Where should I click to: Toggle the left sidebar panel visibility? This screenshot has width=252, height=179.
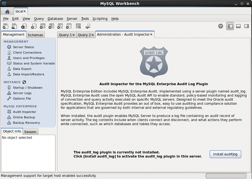tap(230, 26)
